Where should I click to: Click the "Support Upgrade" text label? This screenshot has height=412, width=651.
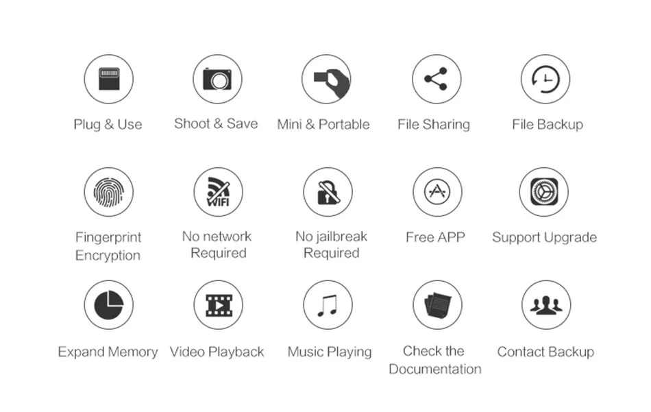click(544, 238)
